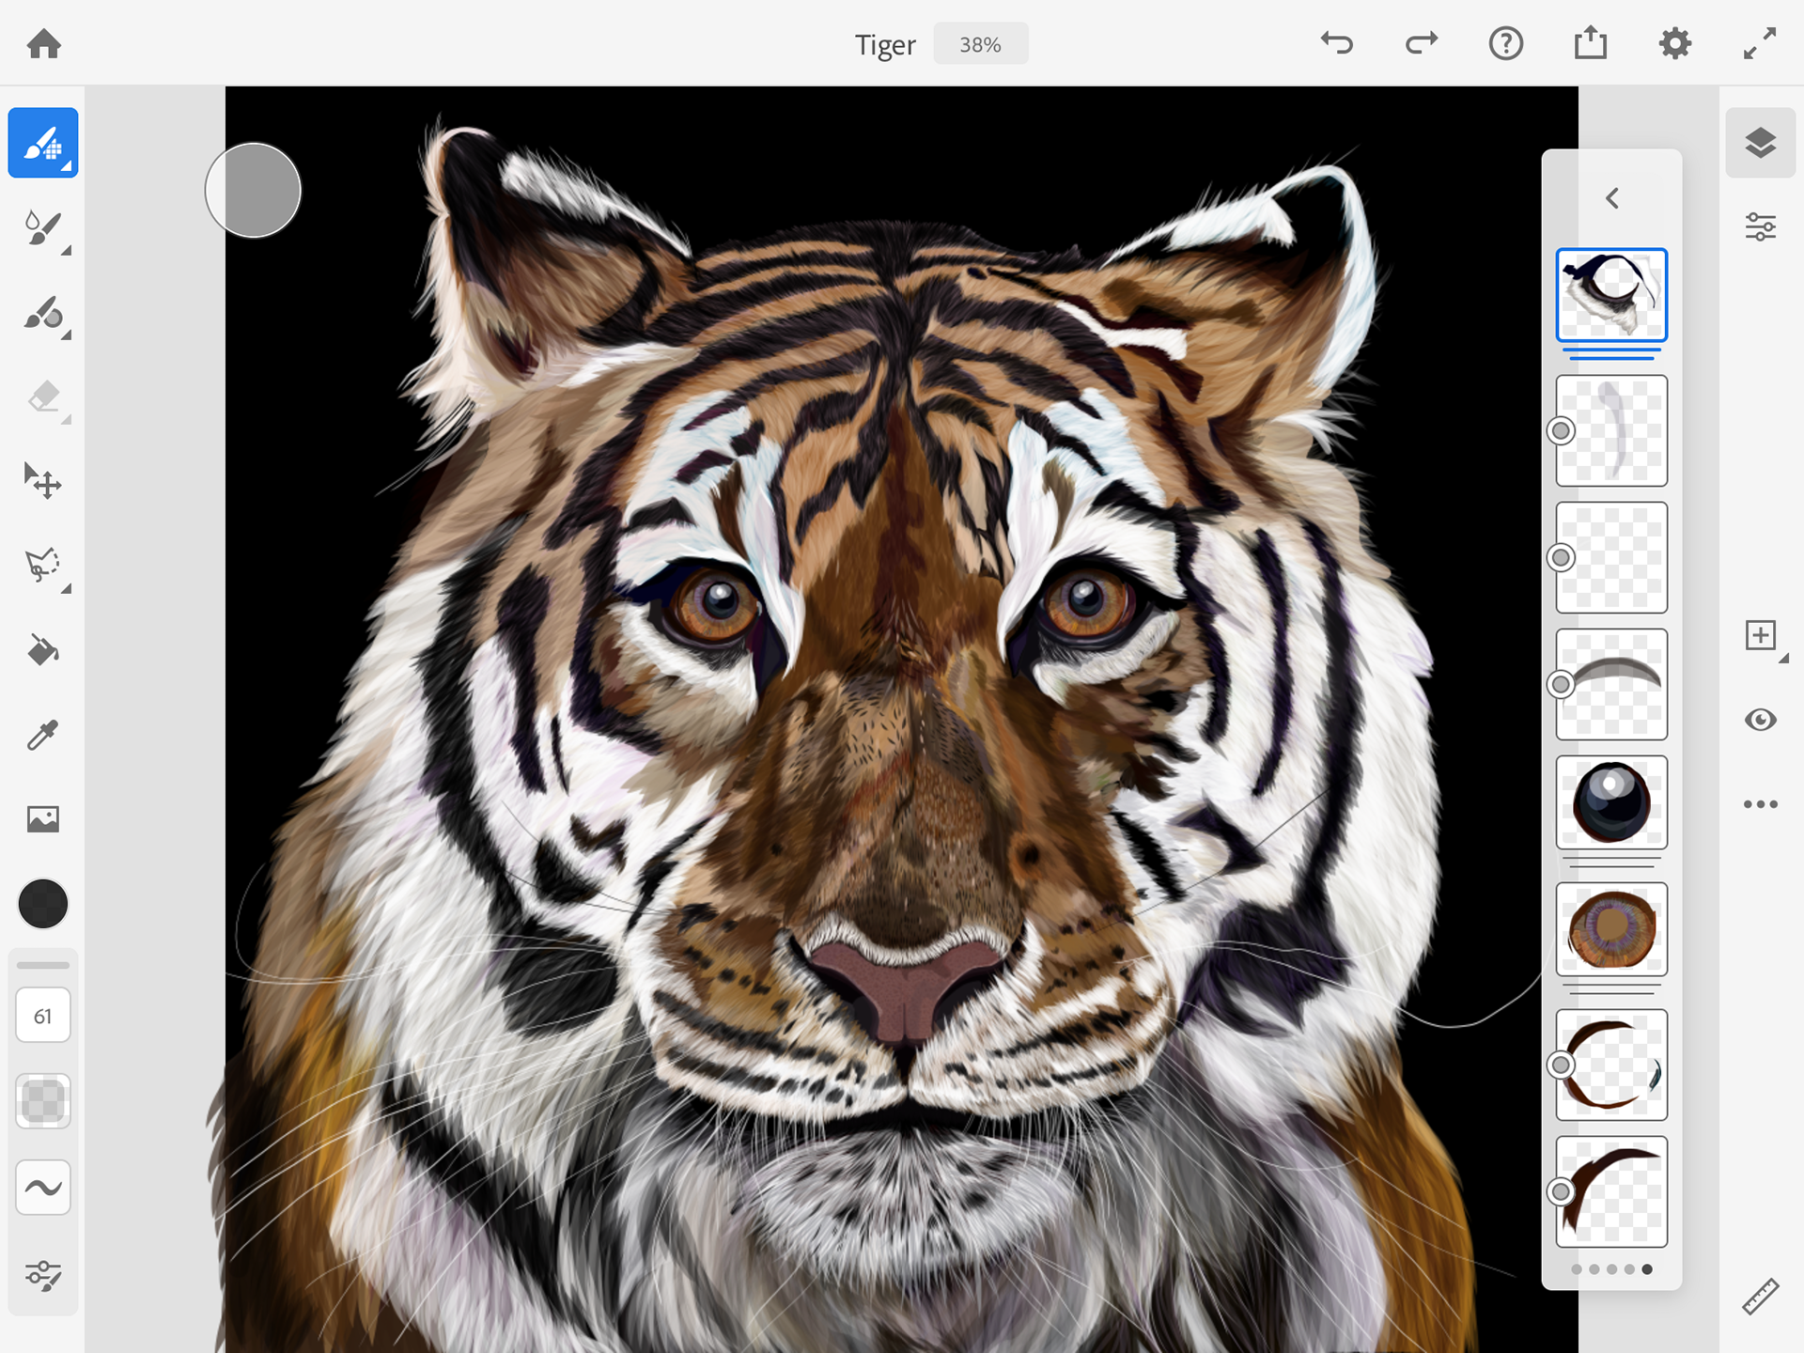Choose the smudge brush tool

[x=43, y=314]
